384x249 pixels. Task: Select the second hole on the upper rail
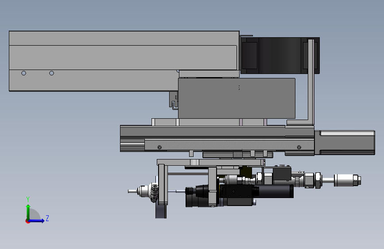pos(51,73)
